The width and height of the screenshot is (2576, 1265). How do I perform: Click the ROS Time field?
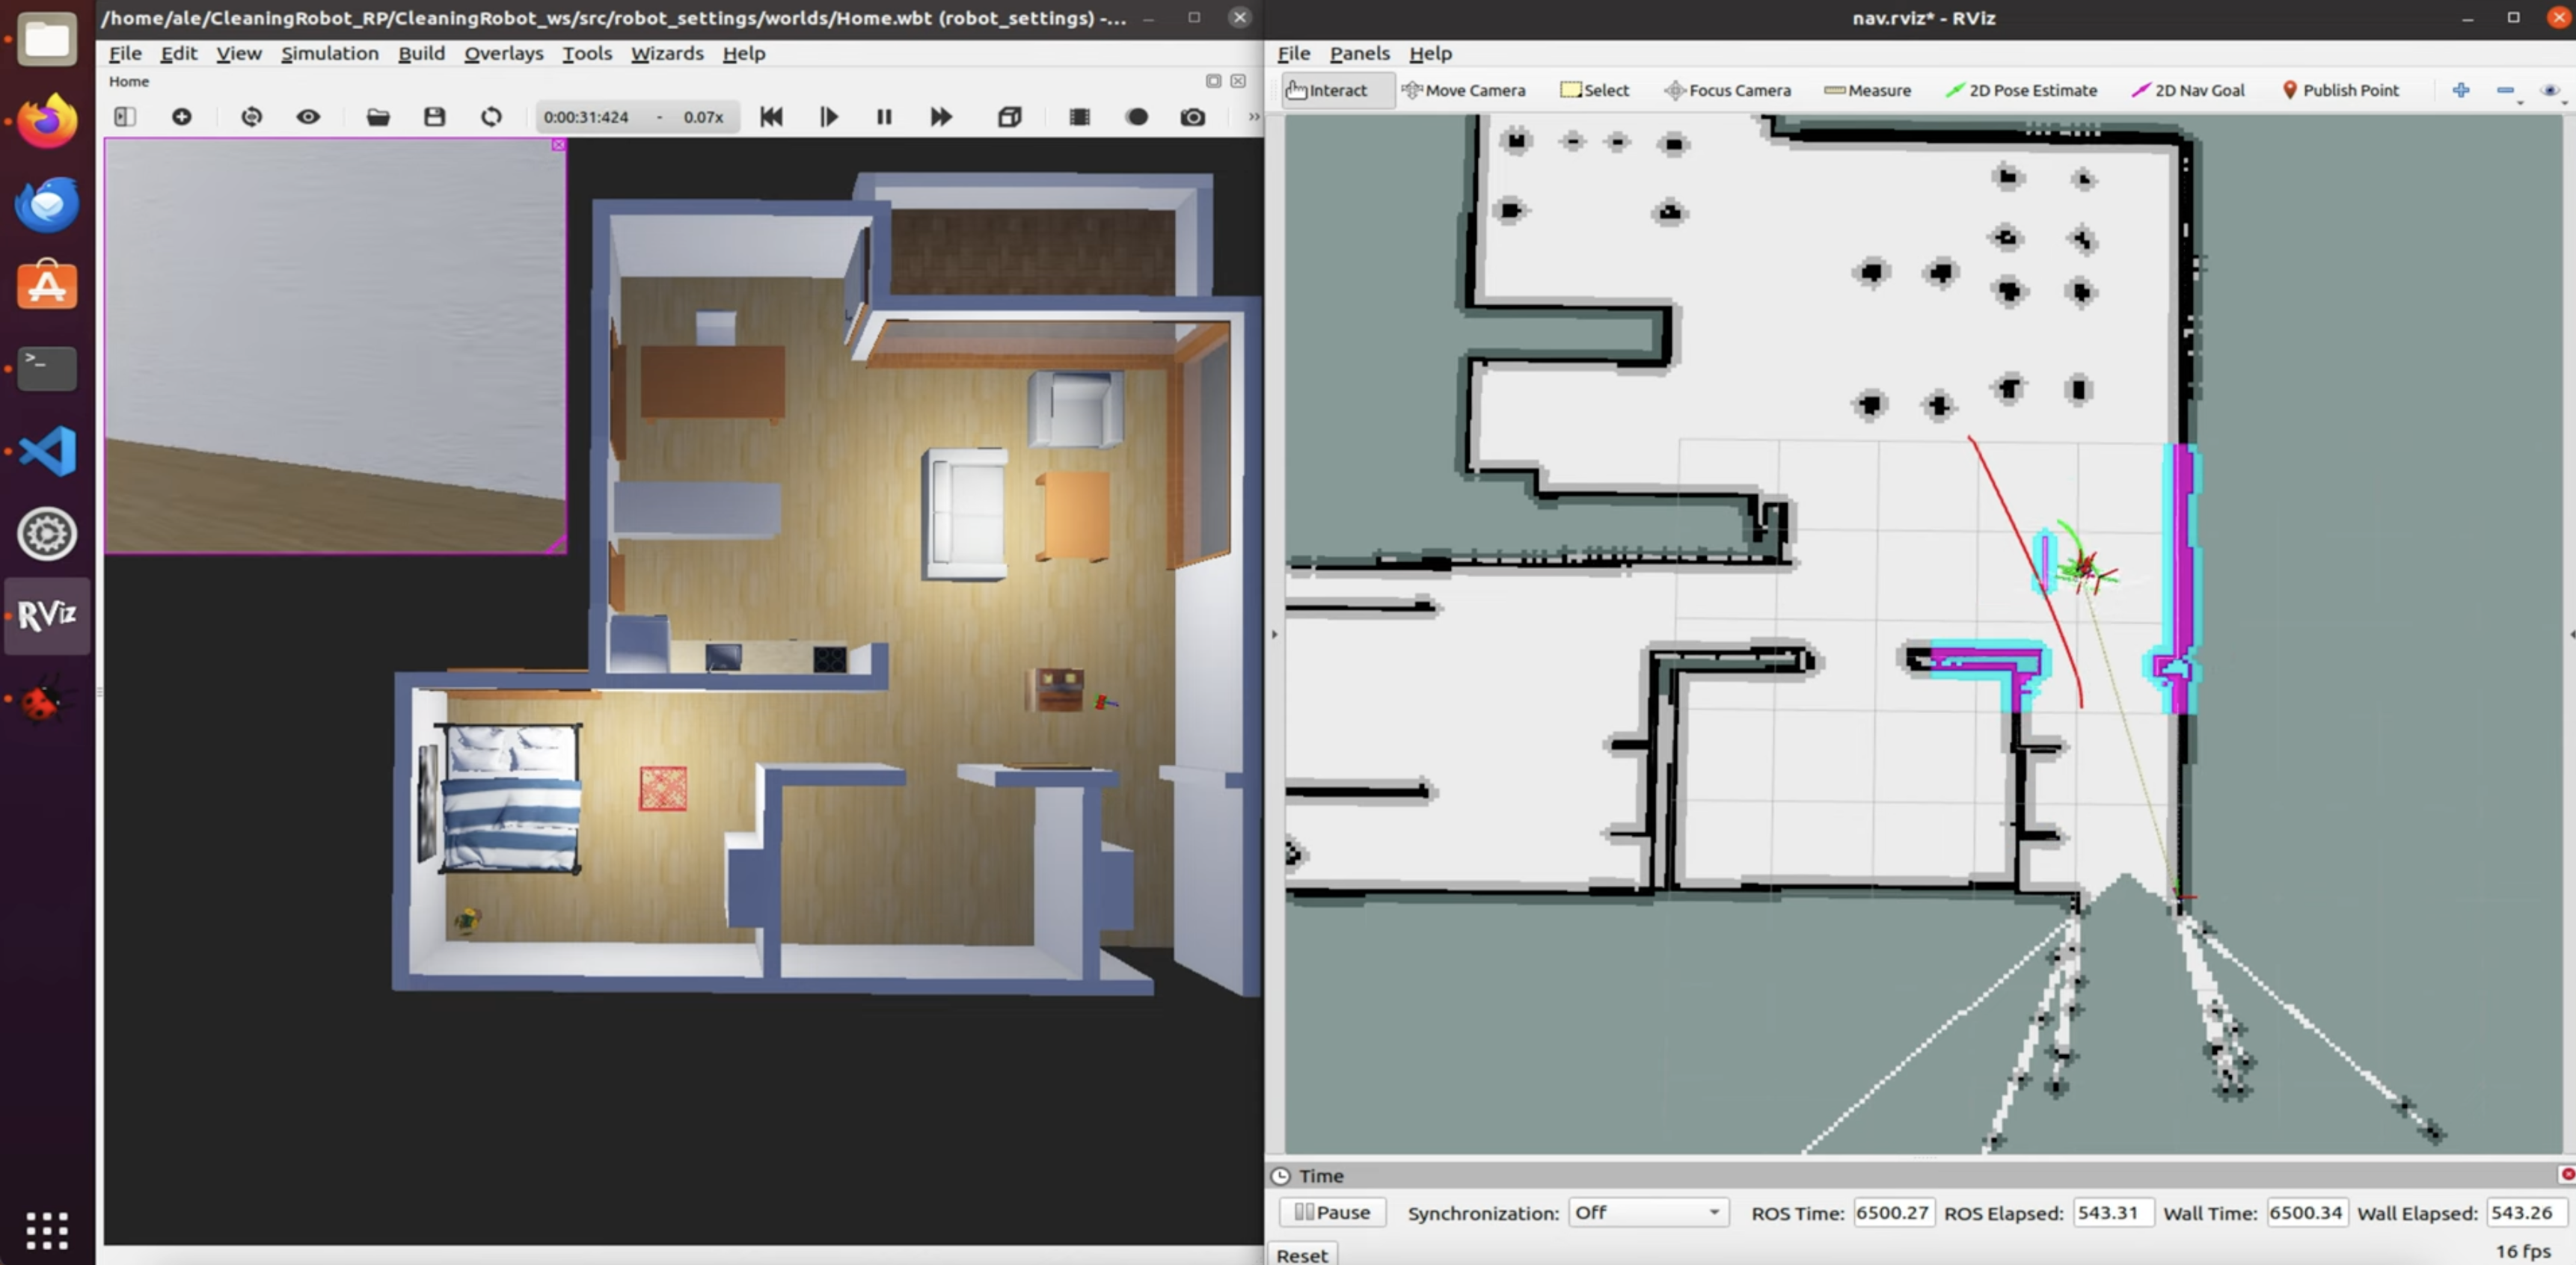[1892, 1212]
